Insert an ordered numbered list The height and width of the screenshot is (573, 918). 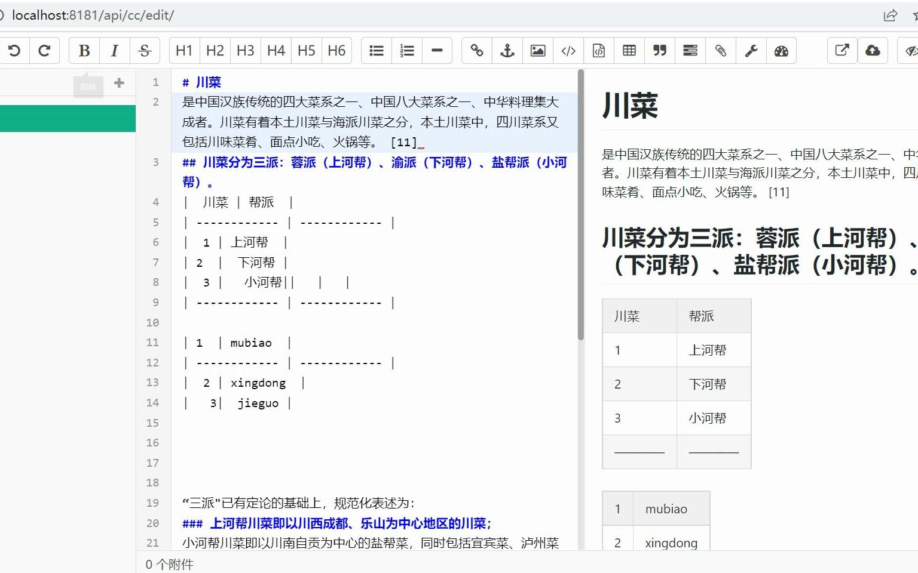tap(407, 51)
